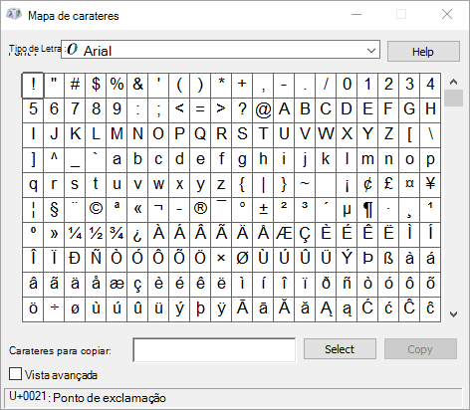Select the sharp s ß character
The height and width of the screenshot is (410, 470).
[x=388, y=260]
